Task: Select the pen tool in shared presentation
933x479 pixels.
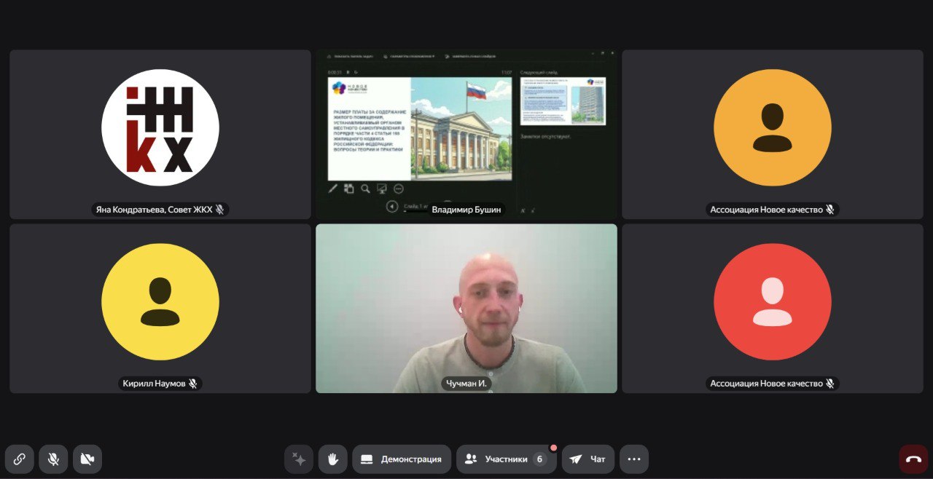Action: [x=333, y=189]
